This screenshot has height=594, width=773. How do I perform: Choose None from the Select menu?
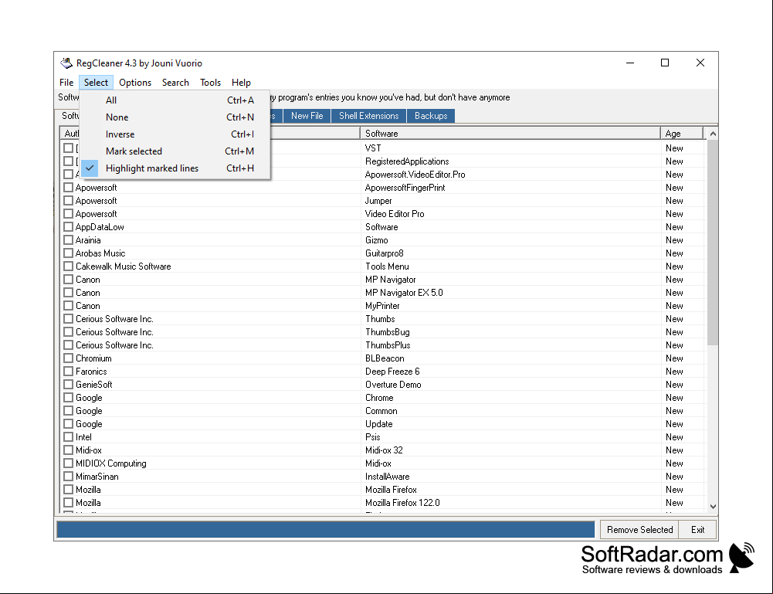(175, 117)
